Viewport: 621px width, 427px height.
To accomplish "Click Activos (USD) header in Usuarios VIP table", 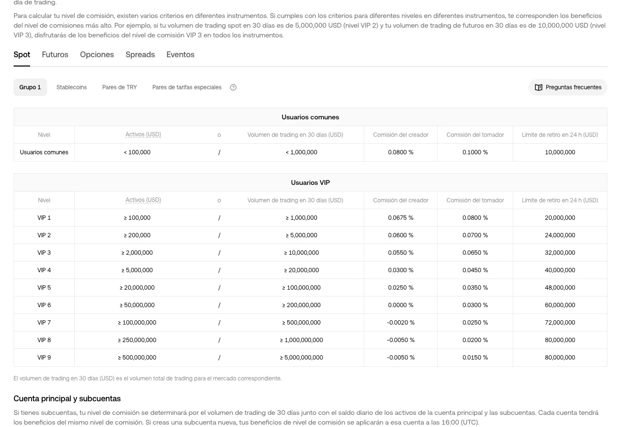I will [143, 200].
